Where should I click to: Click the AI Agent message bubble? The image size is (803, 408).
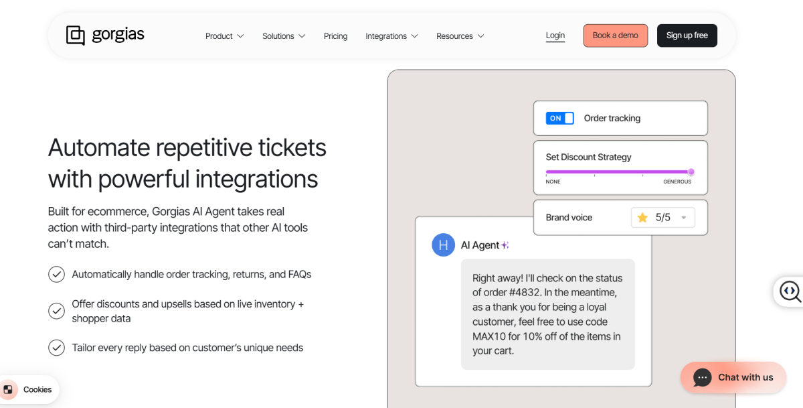(x=547, y=314)
